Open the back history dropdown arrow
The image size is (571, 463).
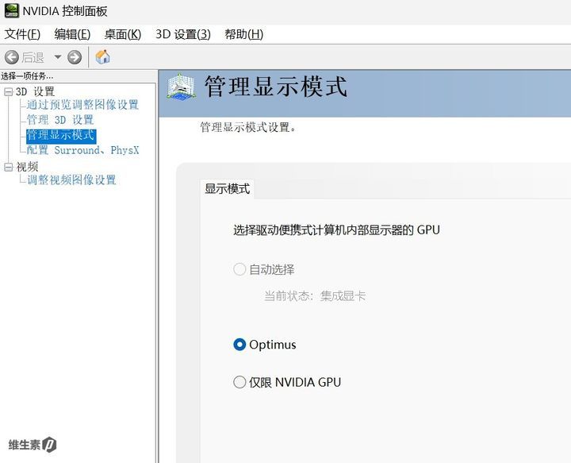[58, 57]
